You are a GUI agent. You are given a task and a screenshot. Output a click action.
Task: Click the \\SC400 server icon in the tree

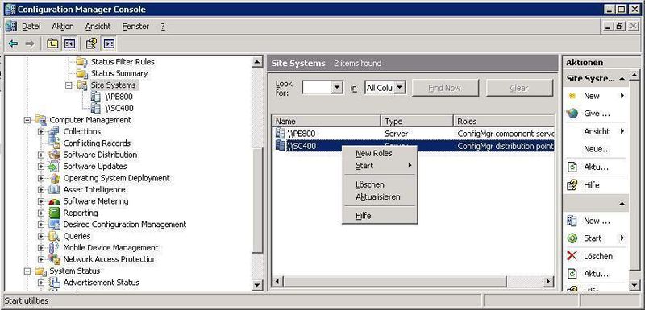(95, 109)
